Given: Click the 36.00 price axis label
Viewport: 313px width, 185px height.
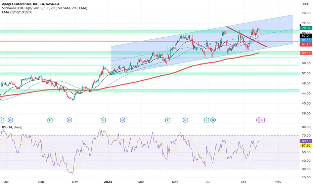Looking at the screenshot, I should click(306, 113).
